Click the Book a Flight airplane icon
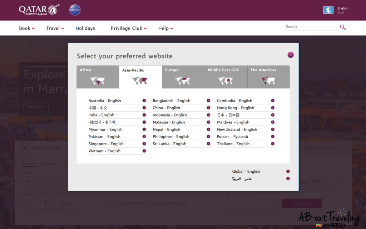This screenshot has width=366, height=229. pos(24,148)
